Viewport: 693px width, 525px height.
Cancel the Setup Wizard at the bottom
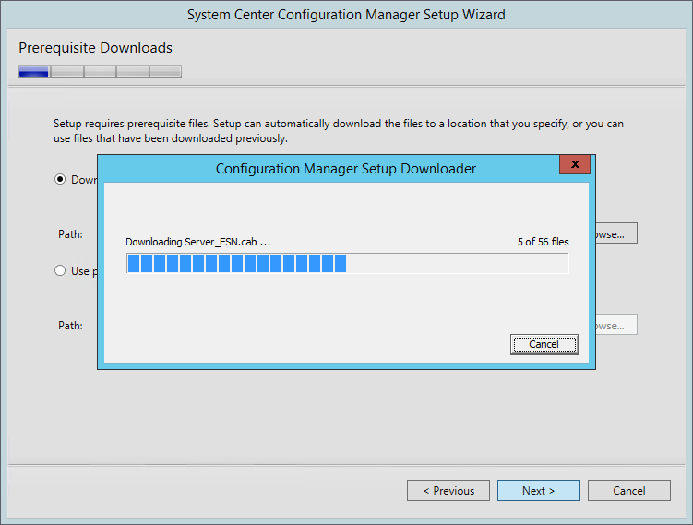(x=629, y=491)
